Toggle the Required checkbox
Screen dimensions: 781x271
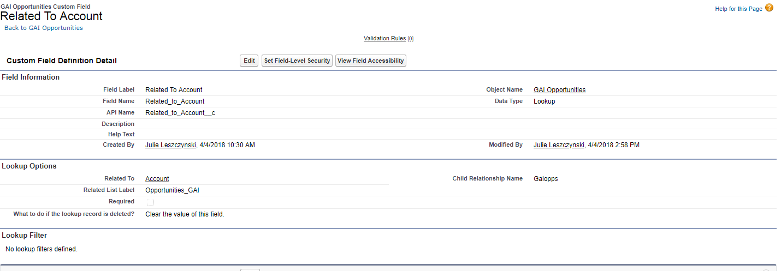151,203
